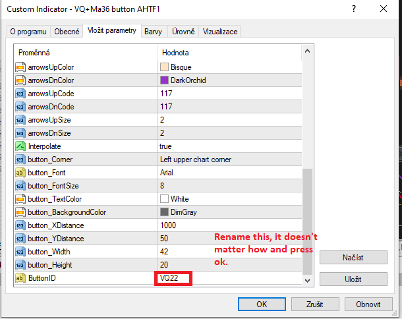The image size is (402, 319).
Task: Click the integer icon beside button_Height
Action: pyautogui.click(x=20, y=265)
